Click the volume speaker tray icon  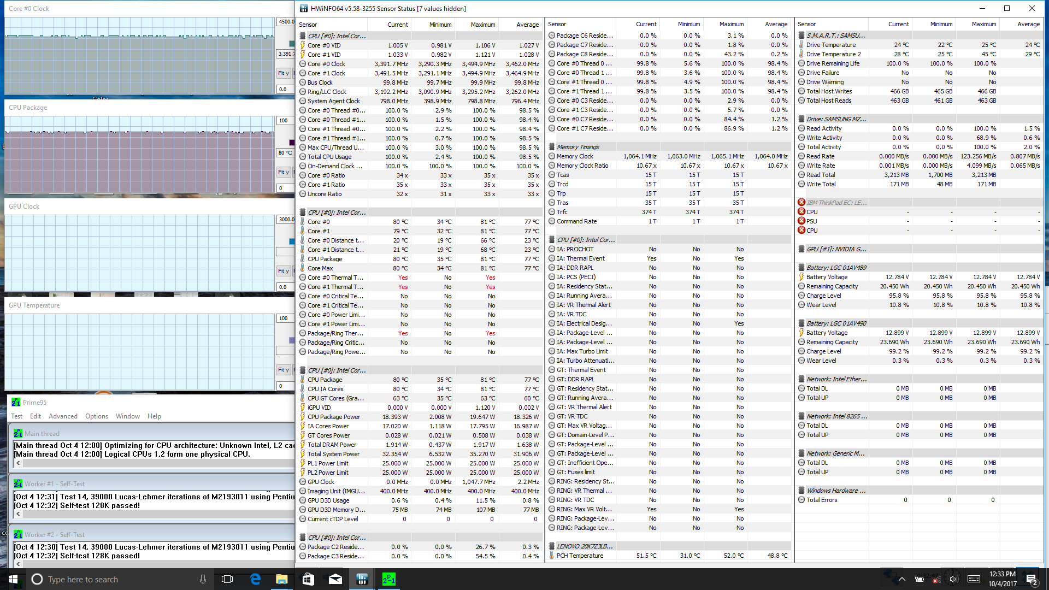[x=953, y=579]
